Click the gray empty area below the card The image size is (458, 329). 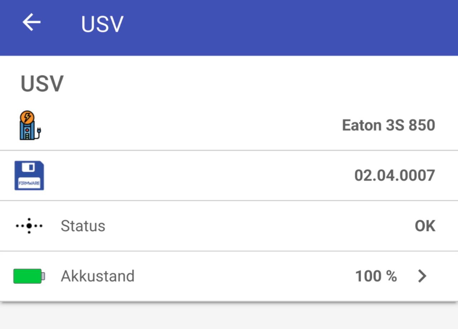pyautogui.click(x=229, y=316)
